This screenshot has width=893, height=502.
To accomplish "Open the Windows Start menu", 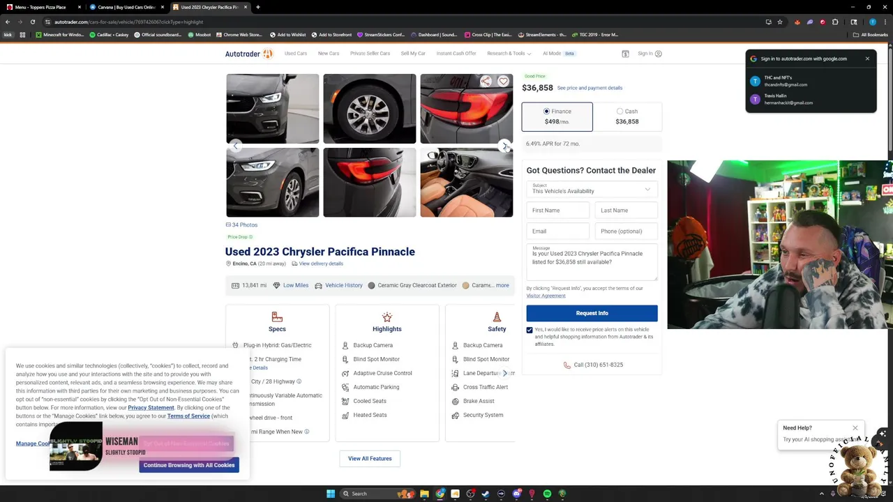I will point(331,494).
